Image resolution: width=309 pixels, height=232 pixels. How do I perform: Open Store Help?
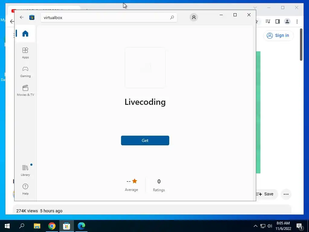tap(25, 189)
